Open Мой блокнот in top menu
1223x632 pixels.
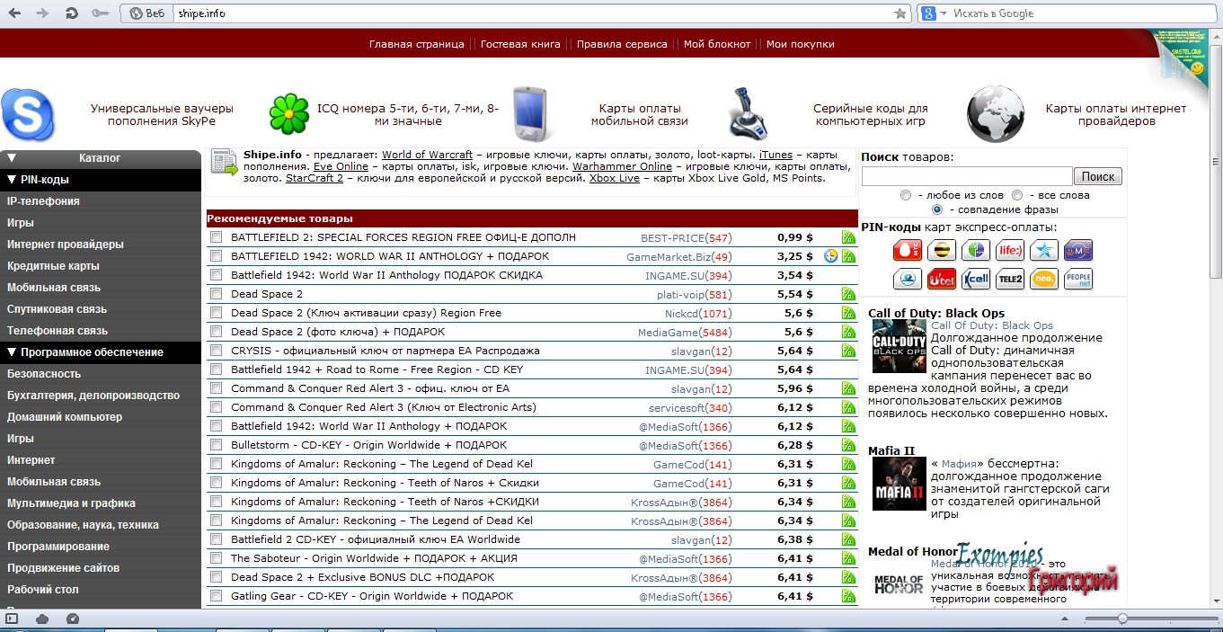717,44
